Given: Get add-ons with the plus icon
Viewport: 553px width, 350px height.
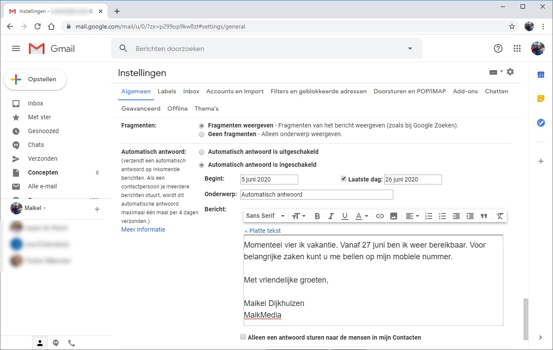Looking at the screenshot, I should 541,161.
